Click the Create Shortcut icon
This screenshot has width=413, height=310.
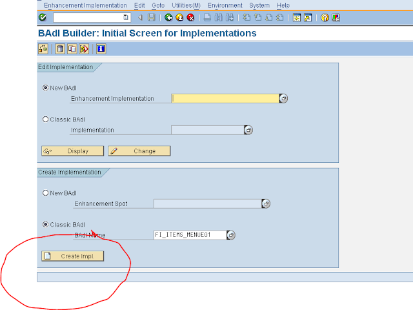[308, 17]
